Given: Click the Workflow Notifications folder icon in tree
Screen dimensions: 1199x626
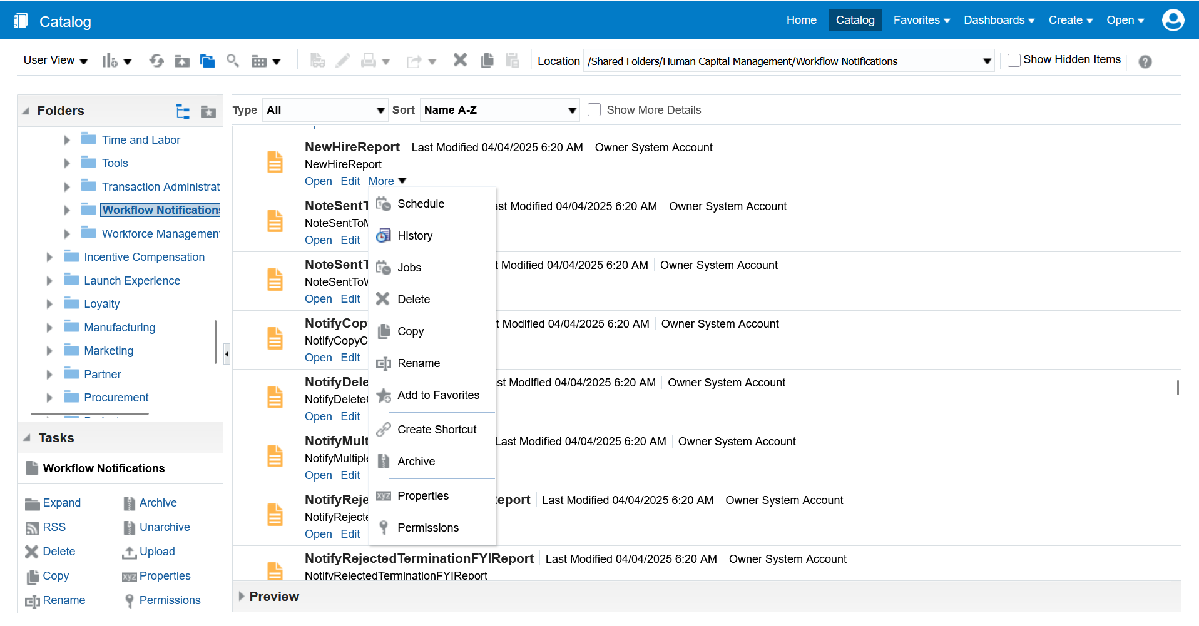Looking at the screenshot, I should point(89,210).
